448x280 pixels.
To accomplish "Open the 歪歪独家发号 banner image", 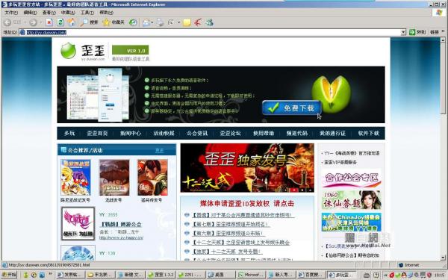I will 247,168.
